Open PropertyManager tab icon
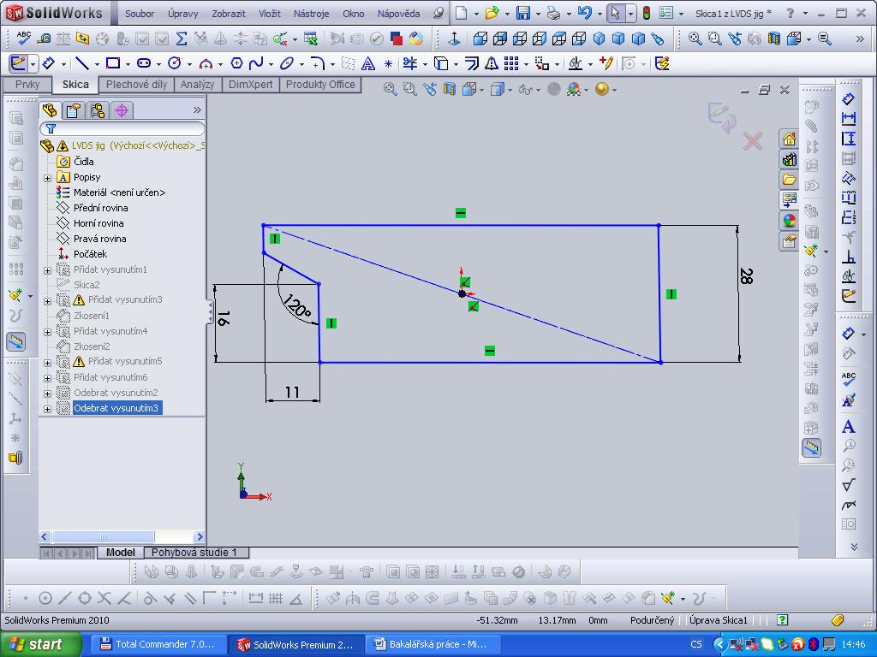 point(74,110)
